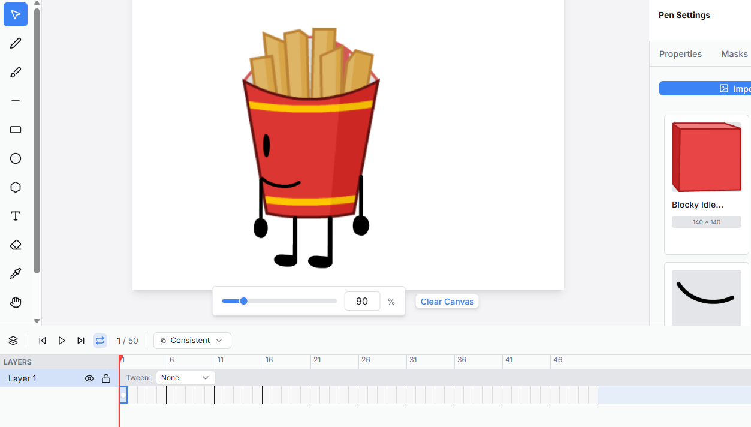The width and height of the screenshot is (751, 427).
Task: Click the toolbar scroll down arrow
Action: 37,321
